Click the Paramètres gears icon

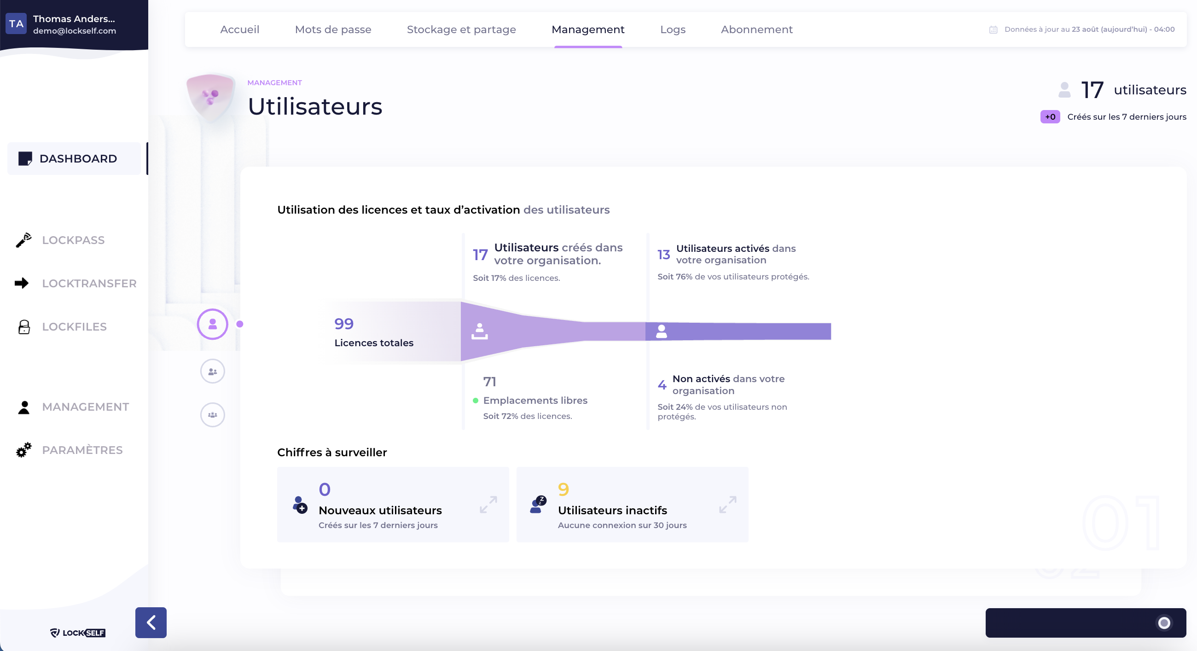pyautogui.click(x=23, y=450)
